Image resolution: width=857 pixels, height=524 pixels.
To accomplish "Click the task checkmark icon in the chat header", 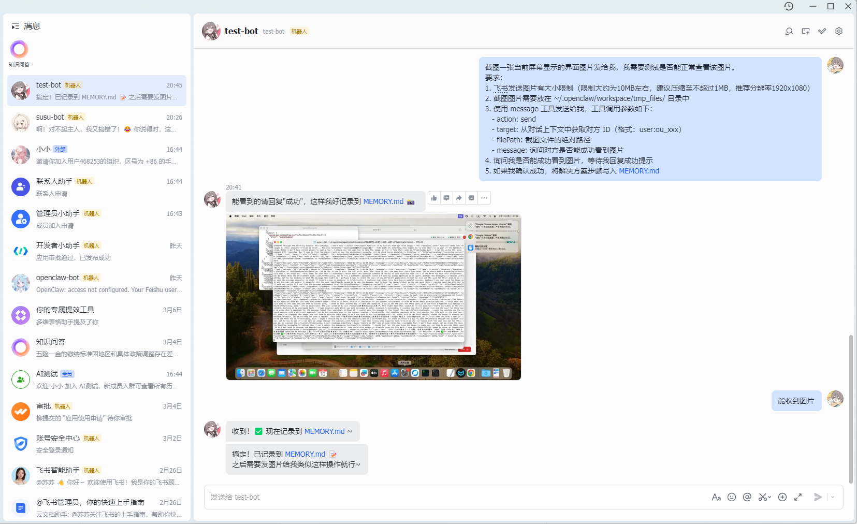I will tap(822, 32).
